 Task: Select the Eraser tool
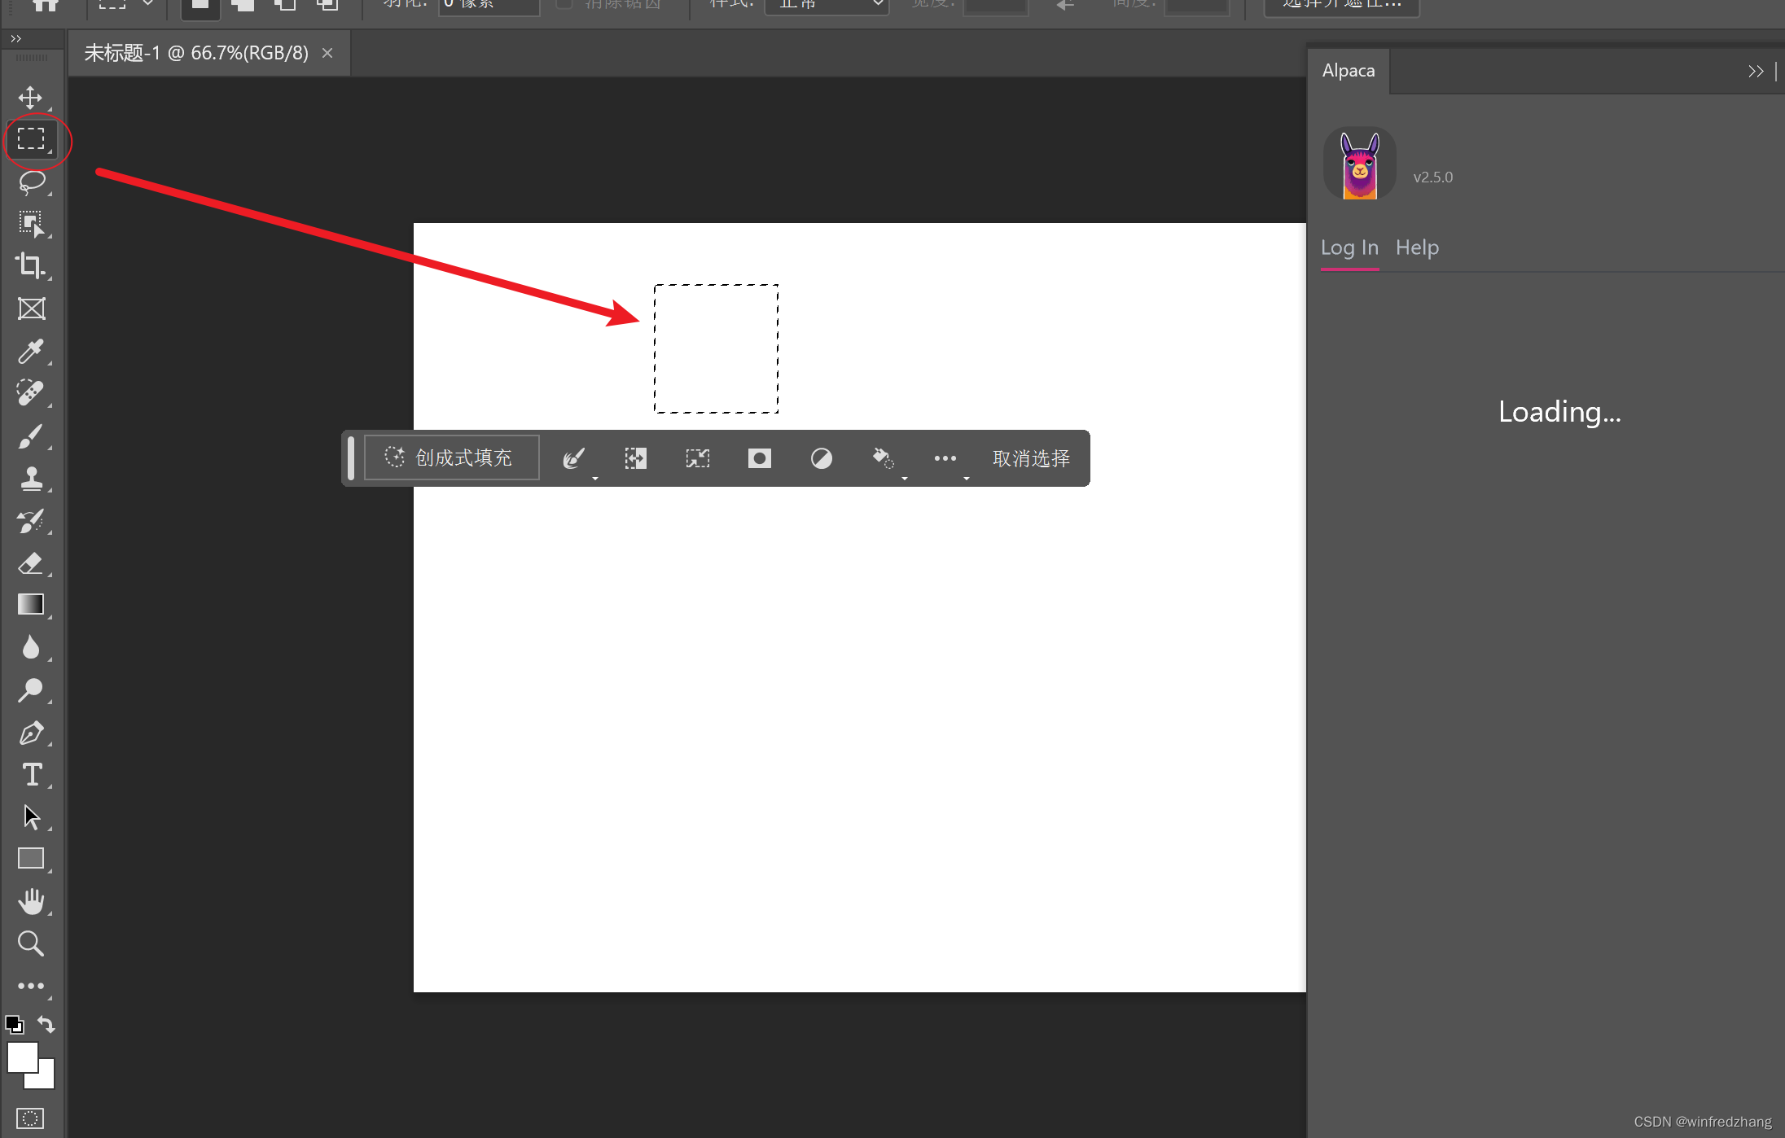[x=31, y=562]
